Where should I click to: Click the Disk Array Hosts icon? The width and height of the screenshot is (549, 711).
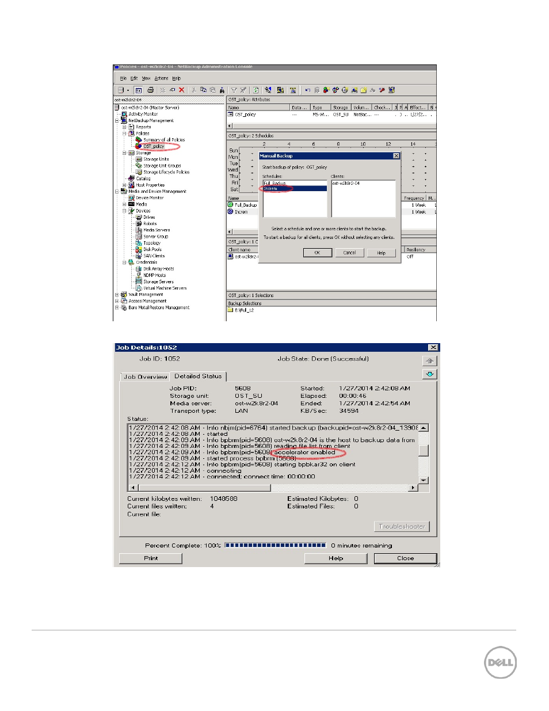(x=139, y=269)
